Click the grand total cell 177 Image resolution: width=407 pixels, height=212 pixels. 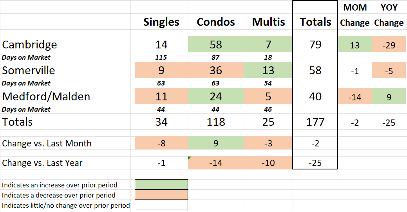click(x=315, y=122)
